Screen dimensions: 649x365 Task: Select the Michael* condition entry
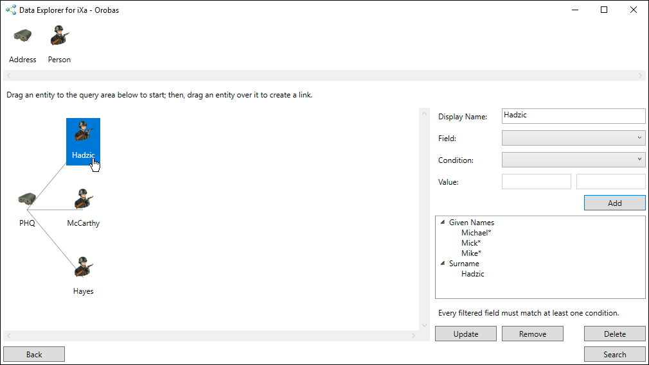476,233
